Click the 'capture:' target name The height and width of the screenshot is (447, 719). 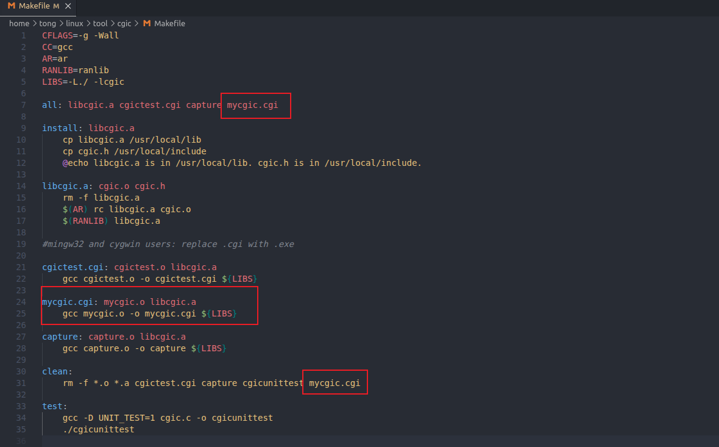coord(62,337)
